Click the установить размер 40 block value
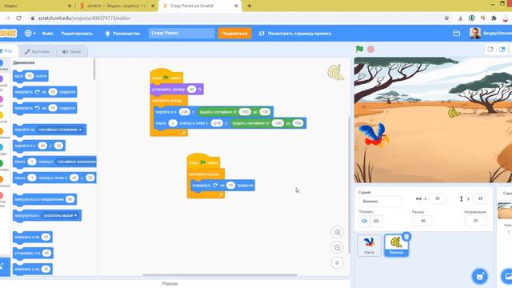 (192, 89)
